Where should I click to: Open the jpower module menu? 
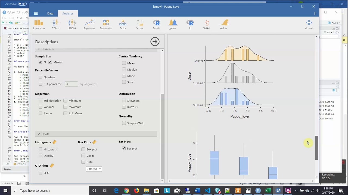(173, 24)
